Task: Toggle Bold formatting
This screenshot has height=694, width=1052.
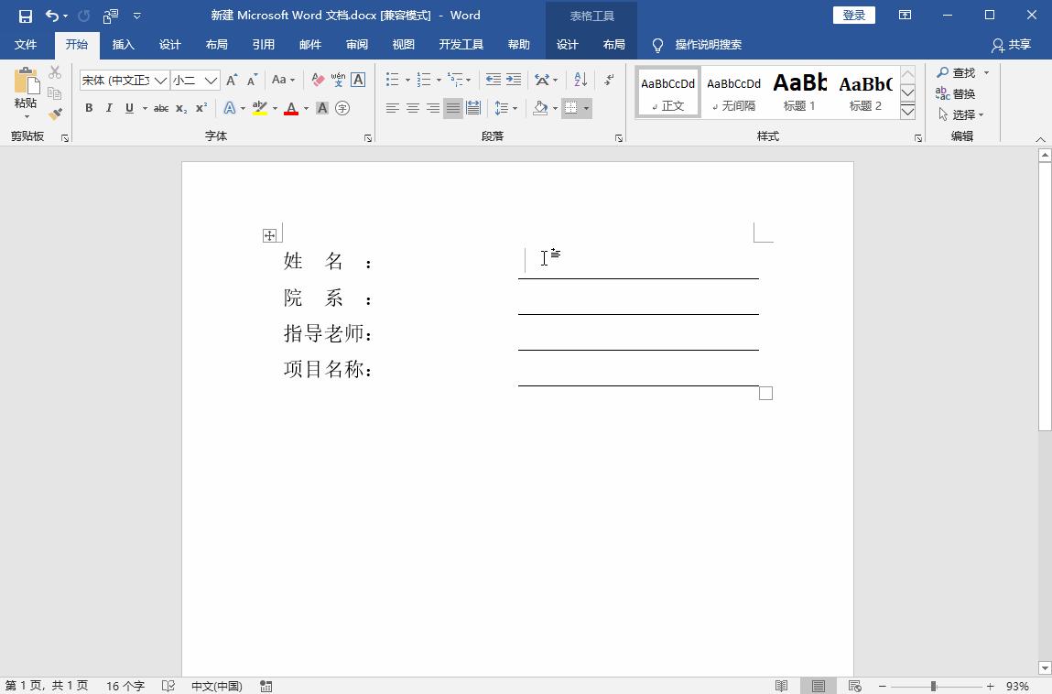Action: (89, 108)
